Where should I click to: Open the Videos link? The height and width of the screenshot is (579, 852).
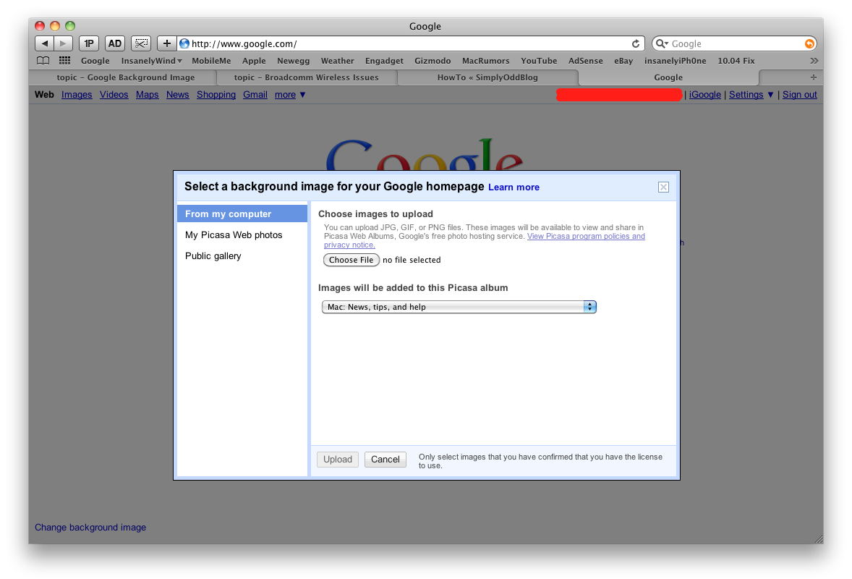click(x=114, y=95)
